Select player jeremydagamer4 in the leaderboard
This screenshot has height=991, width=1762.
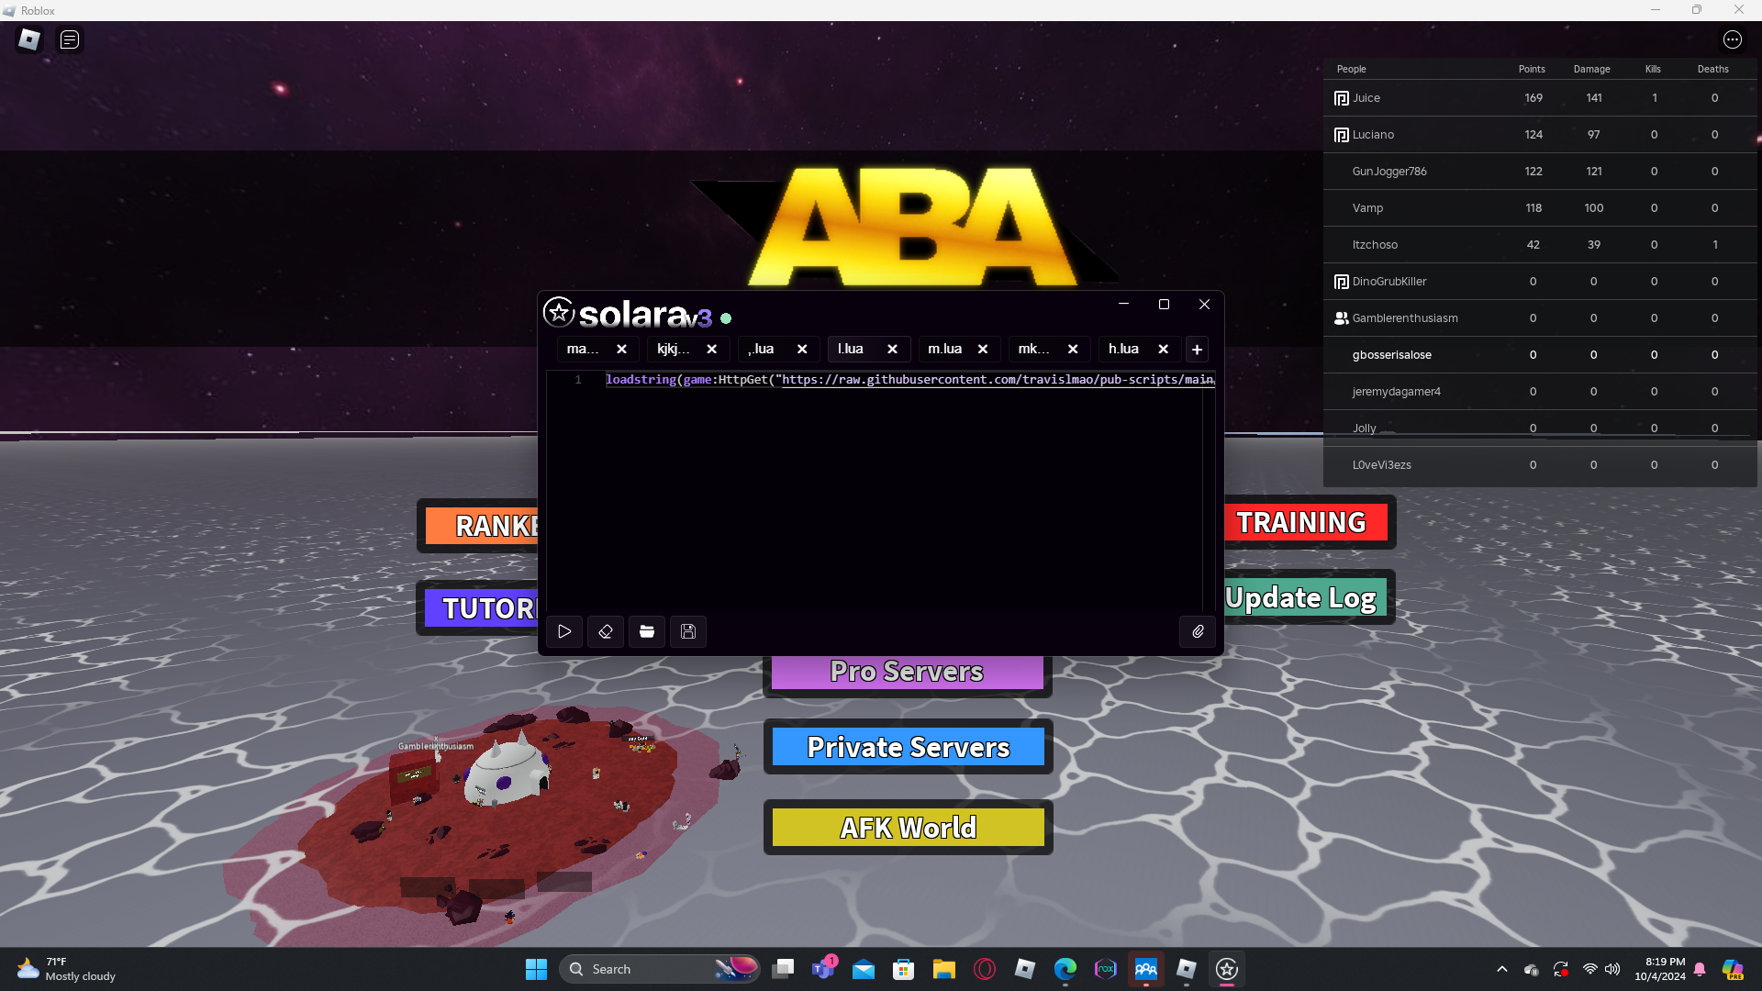[x=1540, y=392]
